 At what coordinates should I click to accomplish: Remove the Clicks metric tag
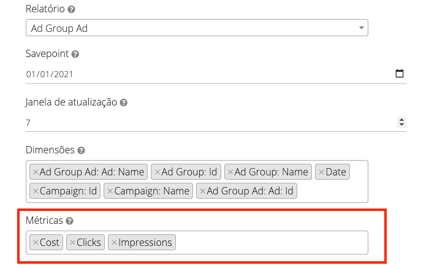pos(72,243)
